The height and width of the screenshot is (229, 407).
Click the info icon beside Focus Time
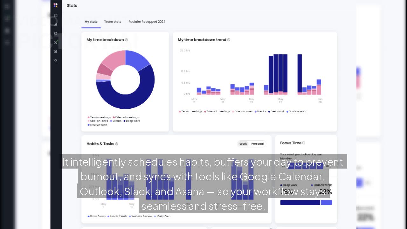pyautogui.click(x=304, y=143)
